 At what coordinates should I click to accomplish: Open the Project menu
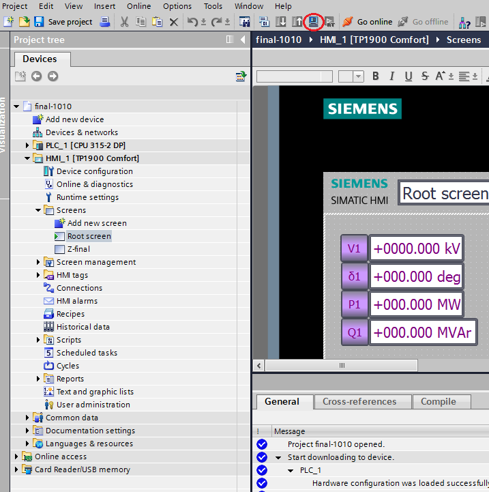point(15,6)
